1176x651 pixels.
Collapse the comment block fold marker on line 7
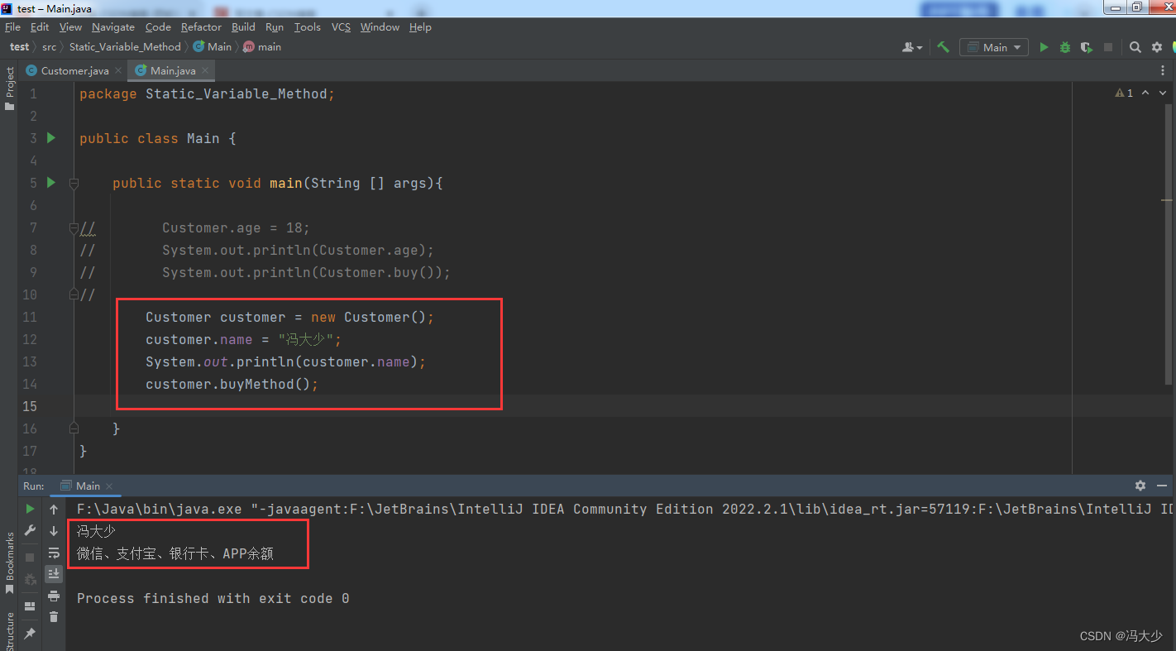(x=74, y=227)
